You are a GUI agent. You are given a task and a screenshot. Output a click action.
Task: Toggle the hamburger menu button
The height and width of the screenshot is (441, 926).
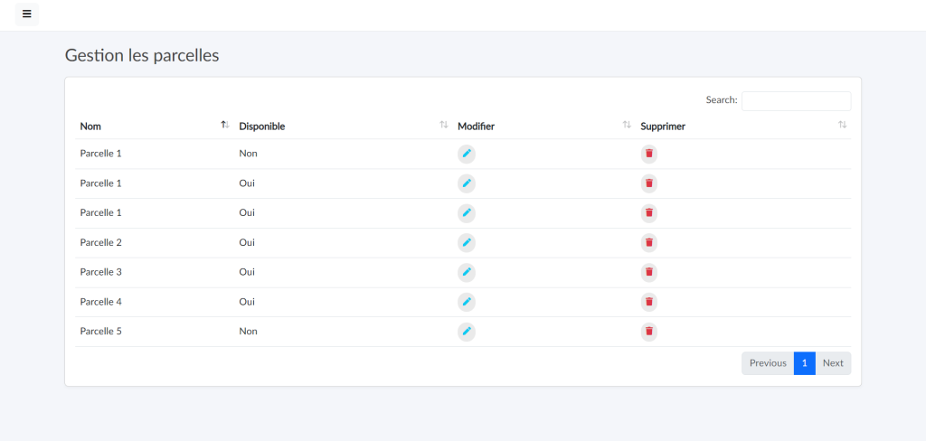click(x=26, y=14)
